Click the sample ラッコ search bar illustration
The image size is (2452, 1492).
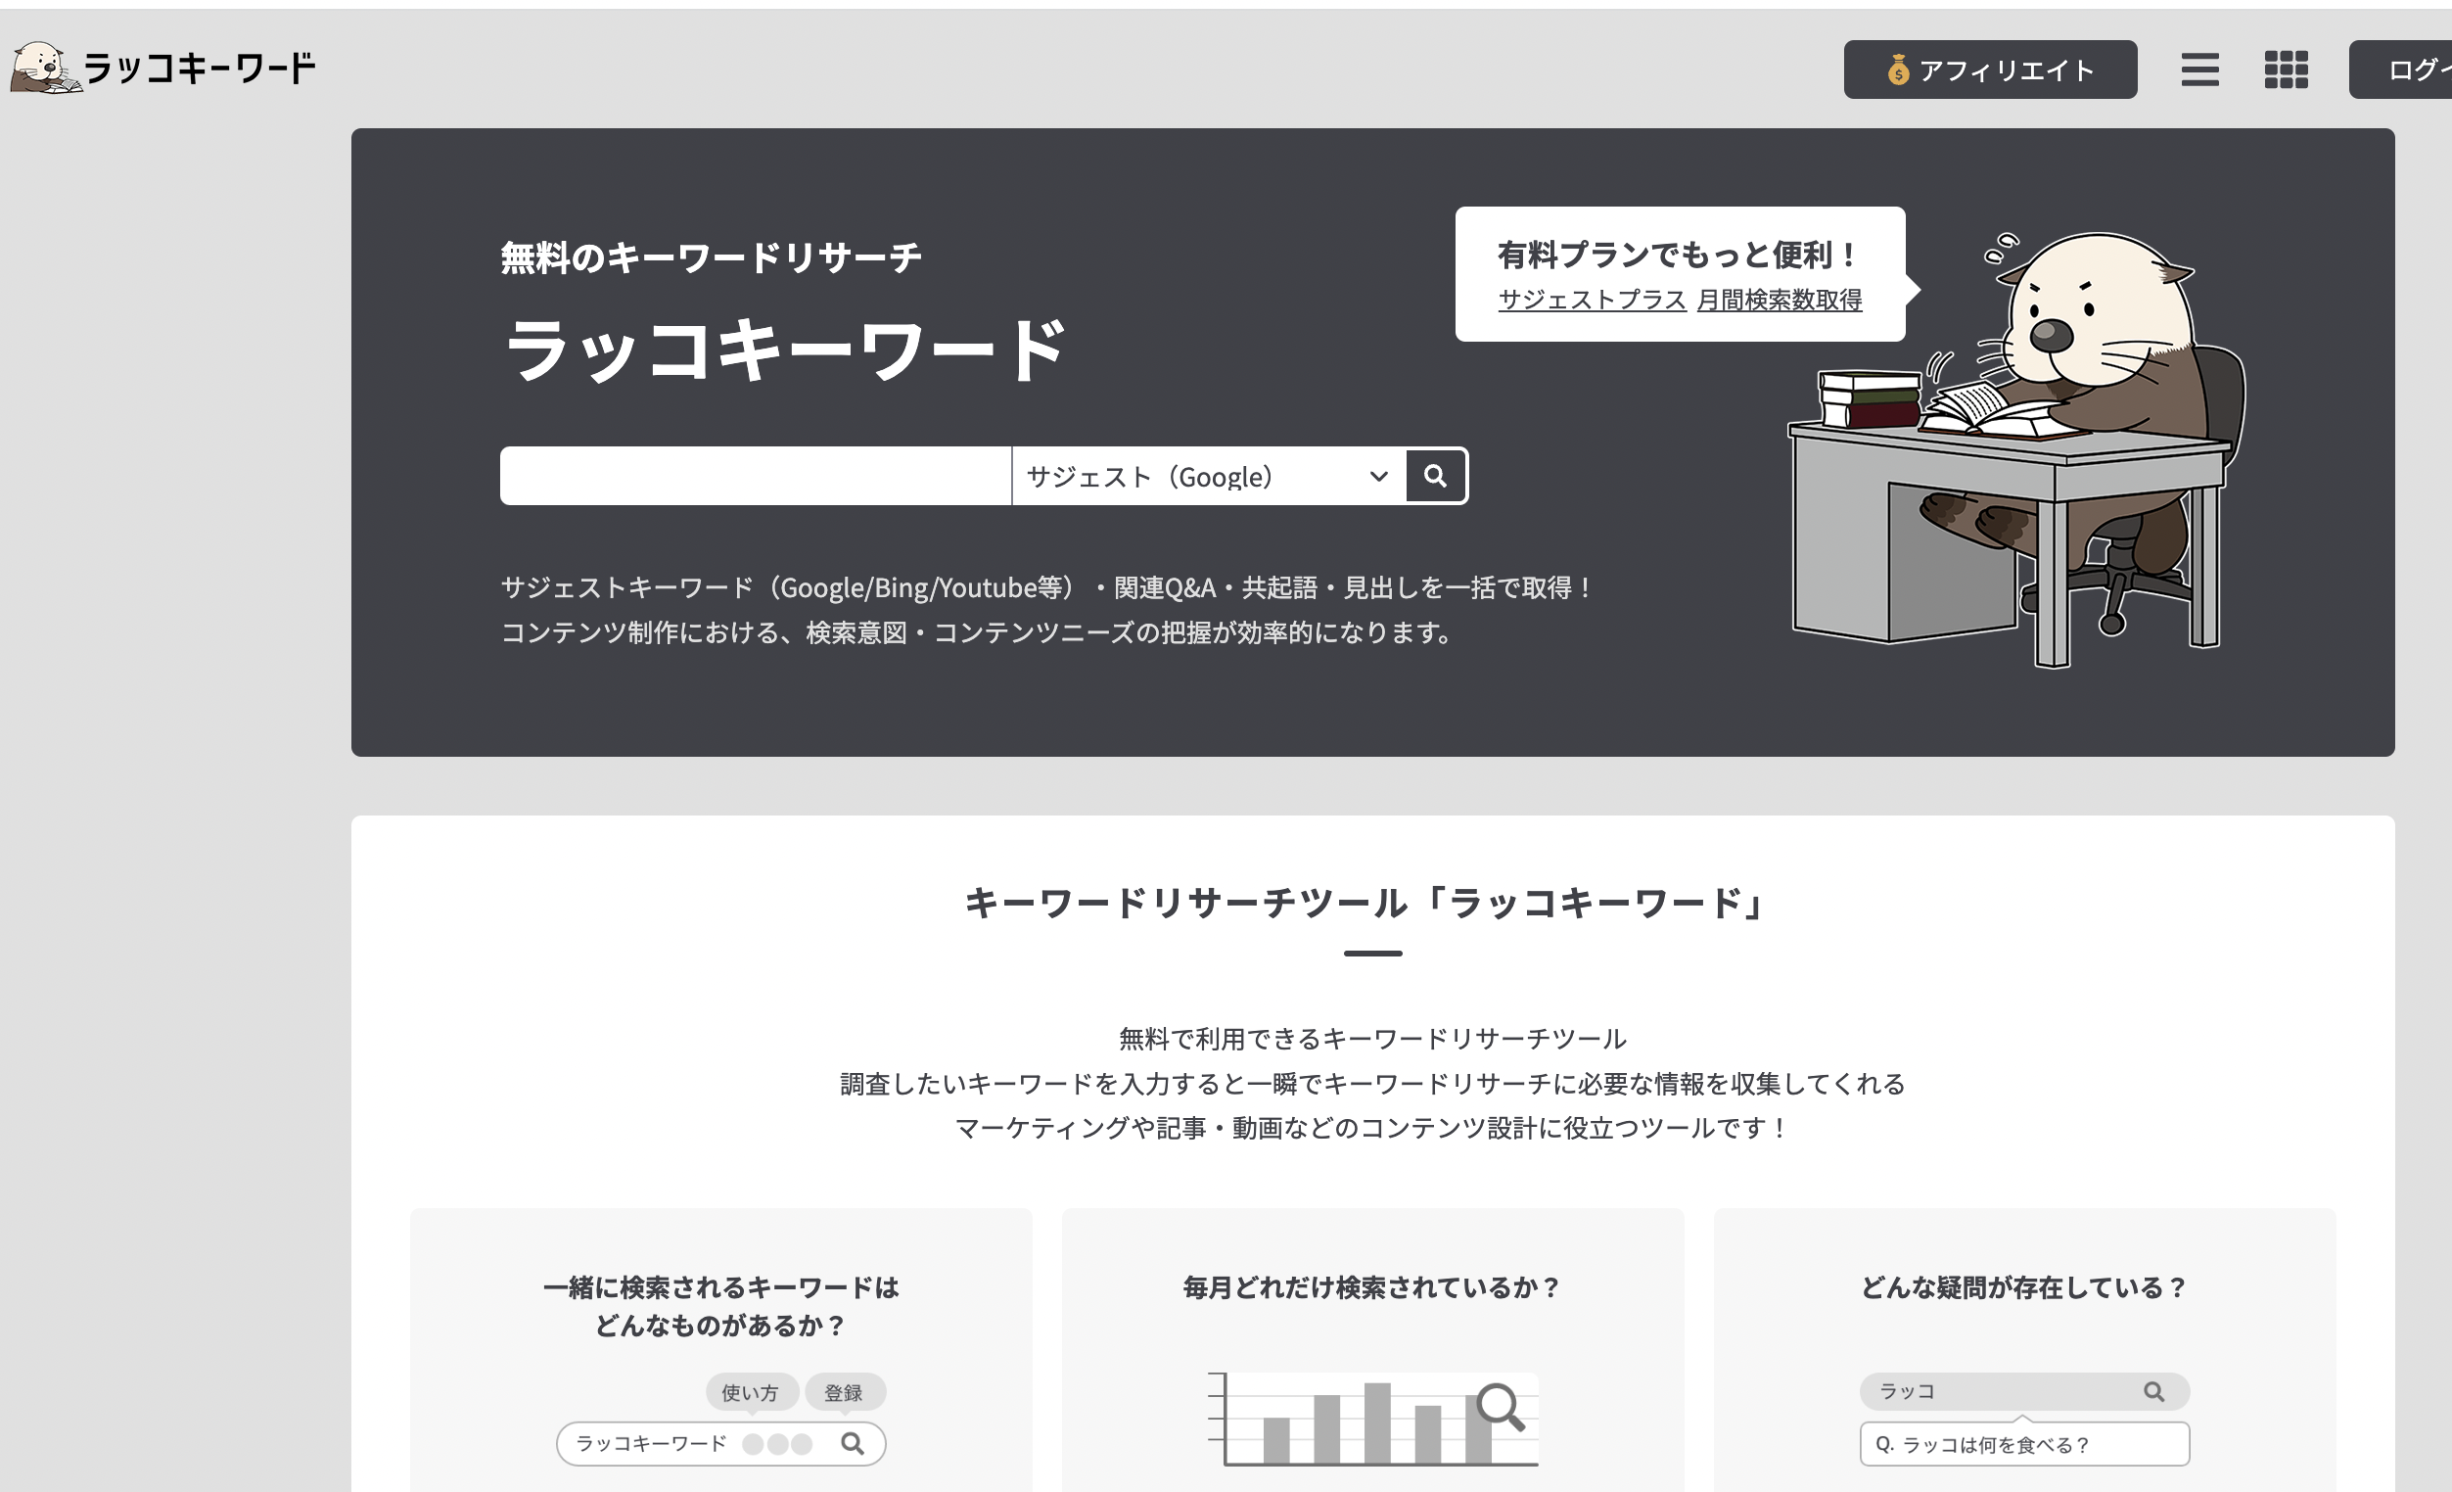pyautogui.click(x=2024, y=1391)
